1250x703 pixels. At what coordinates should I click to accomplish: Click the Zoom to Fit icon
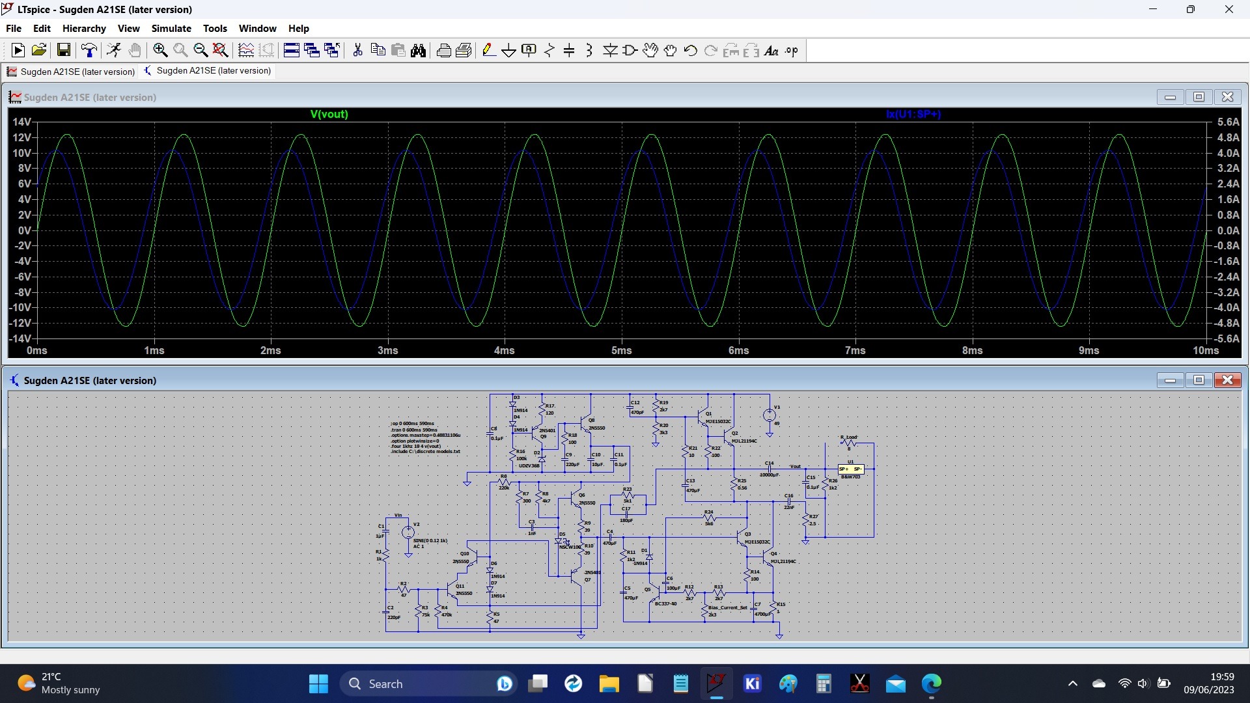point(221,50)
